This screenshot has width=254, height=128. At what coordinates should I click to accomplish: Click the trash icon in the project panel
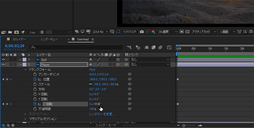(42, 32)
